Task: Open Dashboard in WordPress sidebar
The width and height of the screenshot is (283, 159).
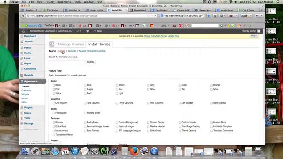Action: [30, 36]
